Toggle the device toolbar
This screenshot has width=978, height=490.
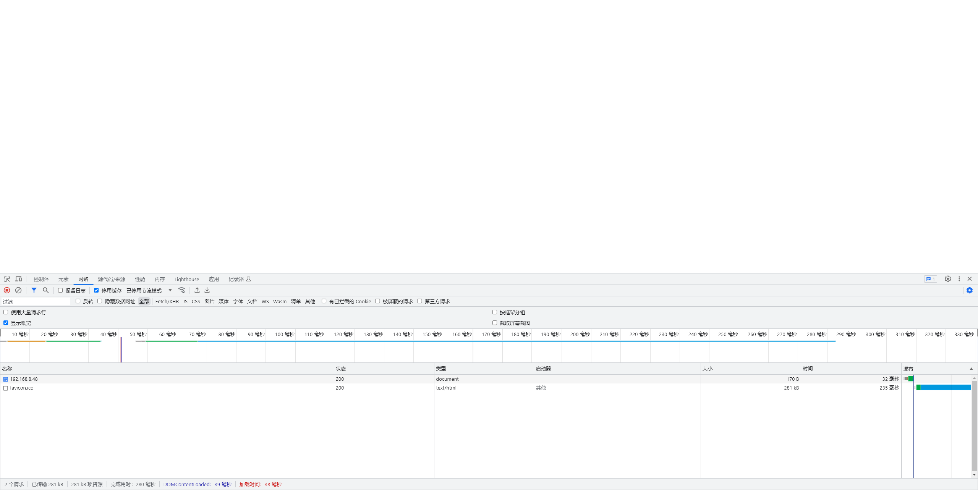point(18,279)
